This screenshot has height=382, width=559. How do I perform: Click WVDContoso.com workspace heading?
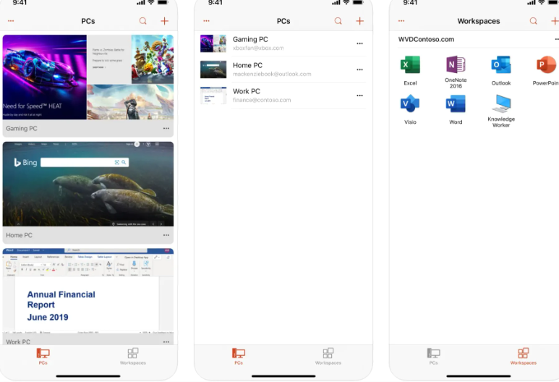click(426, 39)
